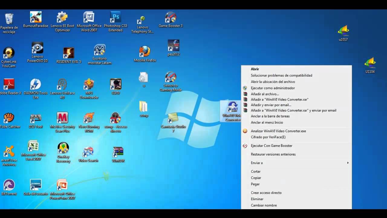Select sump - Acceso directo icon
Screen dimensions: 387x218
(115, 122)
